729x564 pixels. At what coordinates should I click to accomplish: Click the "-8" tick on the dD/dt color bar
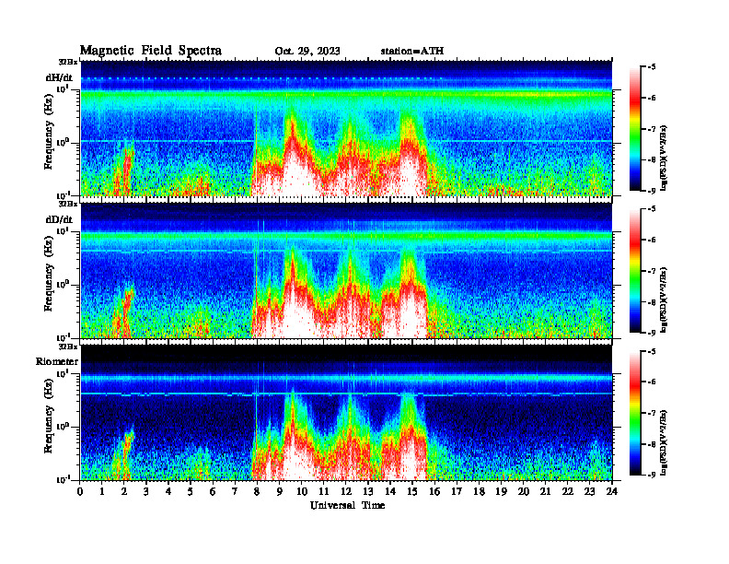[x=652, y=301]
